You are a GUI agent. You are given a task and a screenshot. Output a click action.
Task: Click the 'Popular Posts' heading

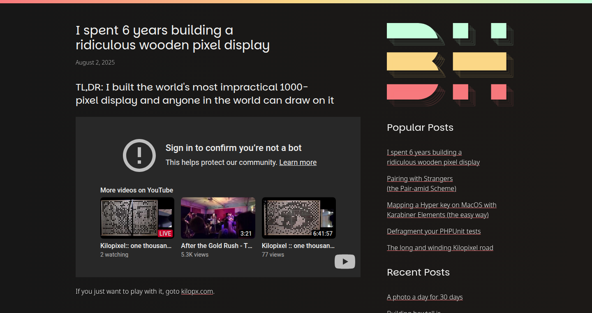point(420,128)
